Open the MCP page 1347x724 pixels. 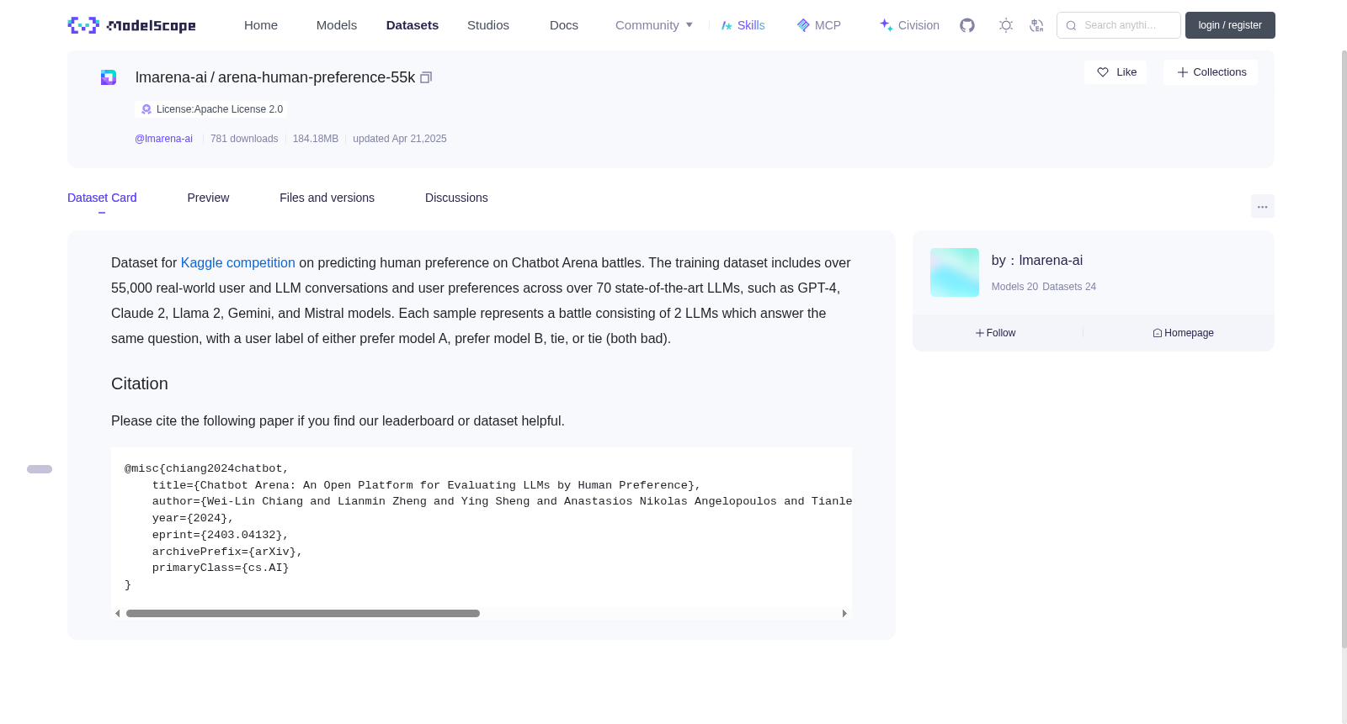819,25
